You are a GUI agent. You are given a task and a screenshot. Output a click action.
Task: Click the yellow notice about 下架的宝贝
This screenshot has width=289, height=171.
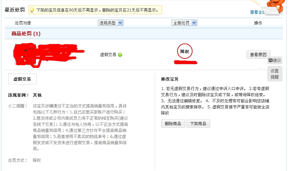tap(97, 10)
